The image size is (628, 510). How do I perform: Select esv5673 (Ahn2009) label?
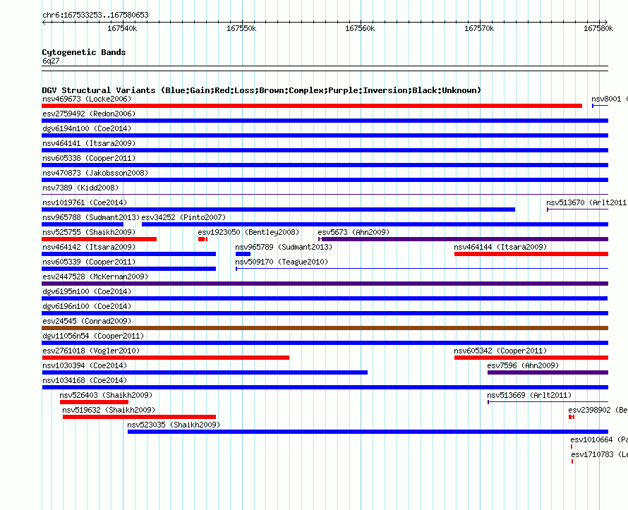click(x=354, y=232)
